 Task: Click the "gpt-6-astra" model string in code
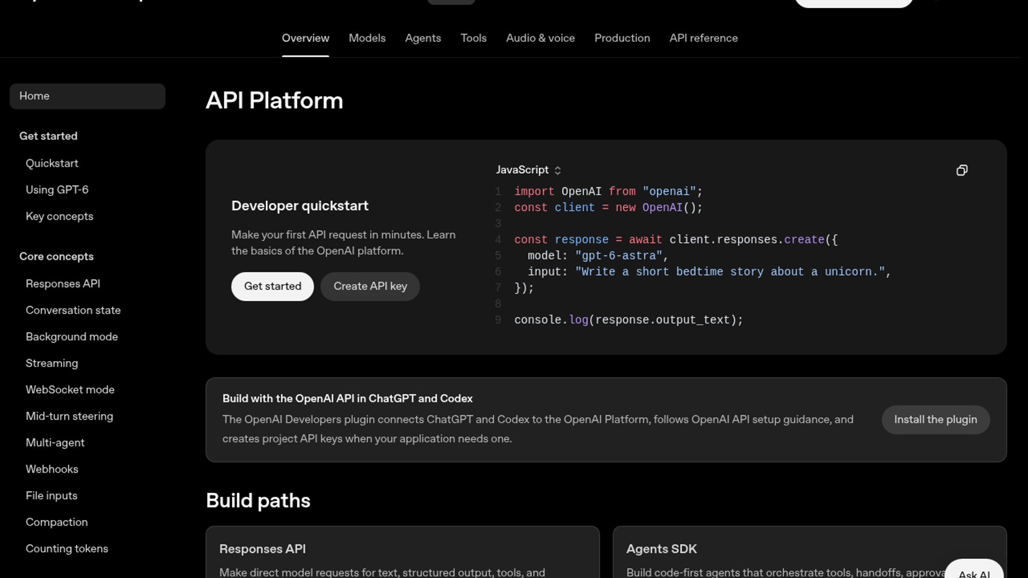click(x=618, y=256)
